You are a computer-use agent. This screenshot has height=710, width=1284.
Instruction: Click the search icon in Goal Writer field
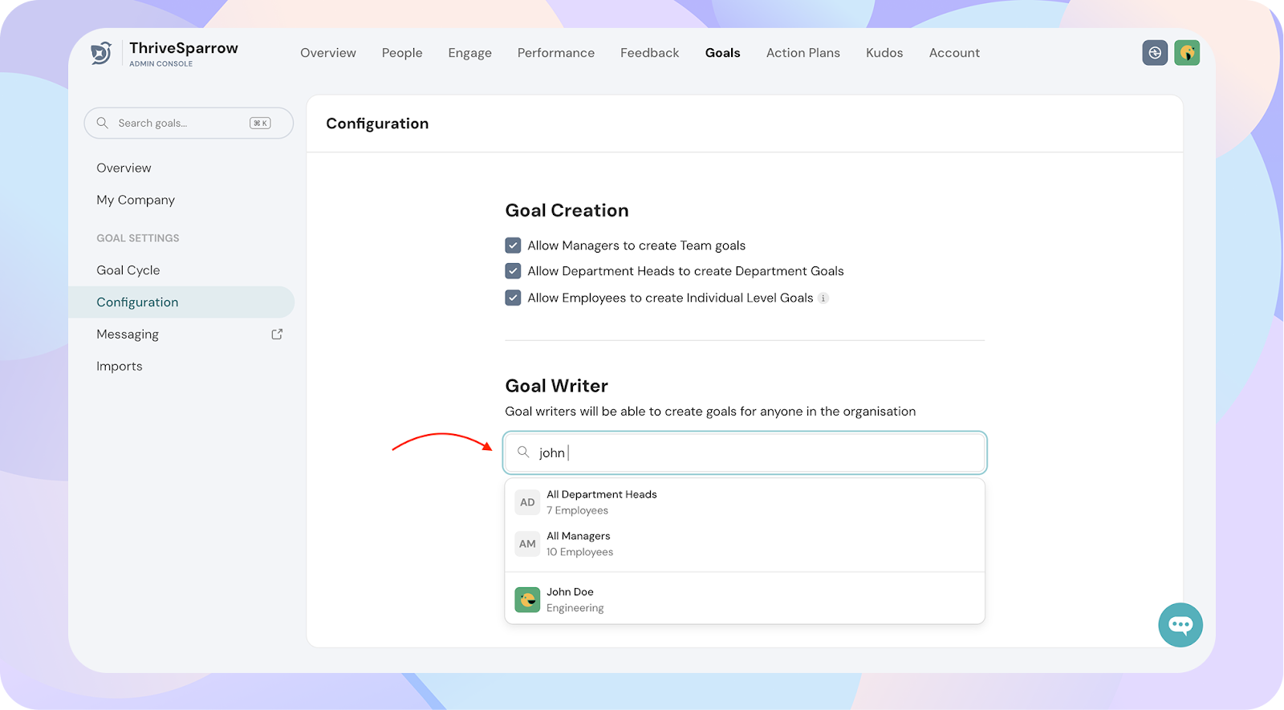pos(523,452)
